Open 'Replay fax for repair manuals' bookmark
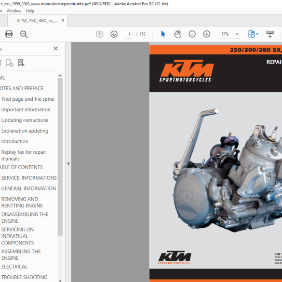The image size is (282, 282). (24, 155)
